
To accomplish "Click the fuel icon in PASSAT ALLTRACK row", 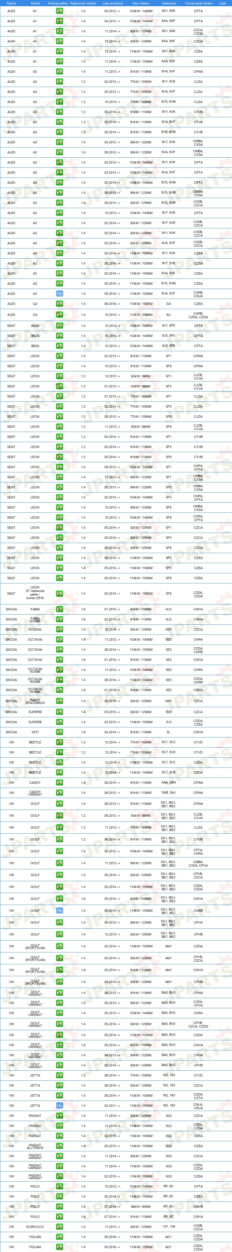I will (x=59, y=1146).
